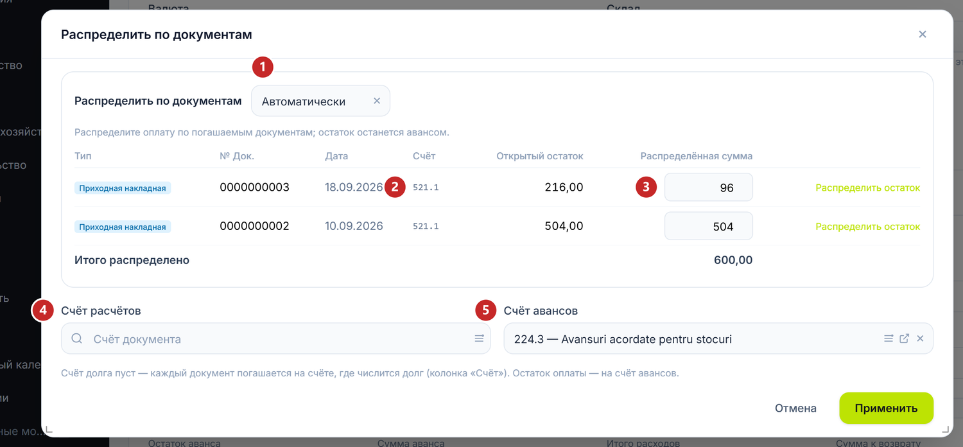This screenshot has width=963, height=447.
Task: Edit distributed amount 96 for document 0000000003
Action: (709, 188)
